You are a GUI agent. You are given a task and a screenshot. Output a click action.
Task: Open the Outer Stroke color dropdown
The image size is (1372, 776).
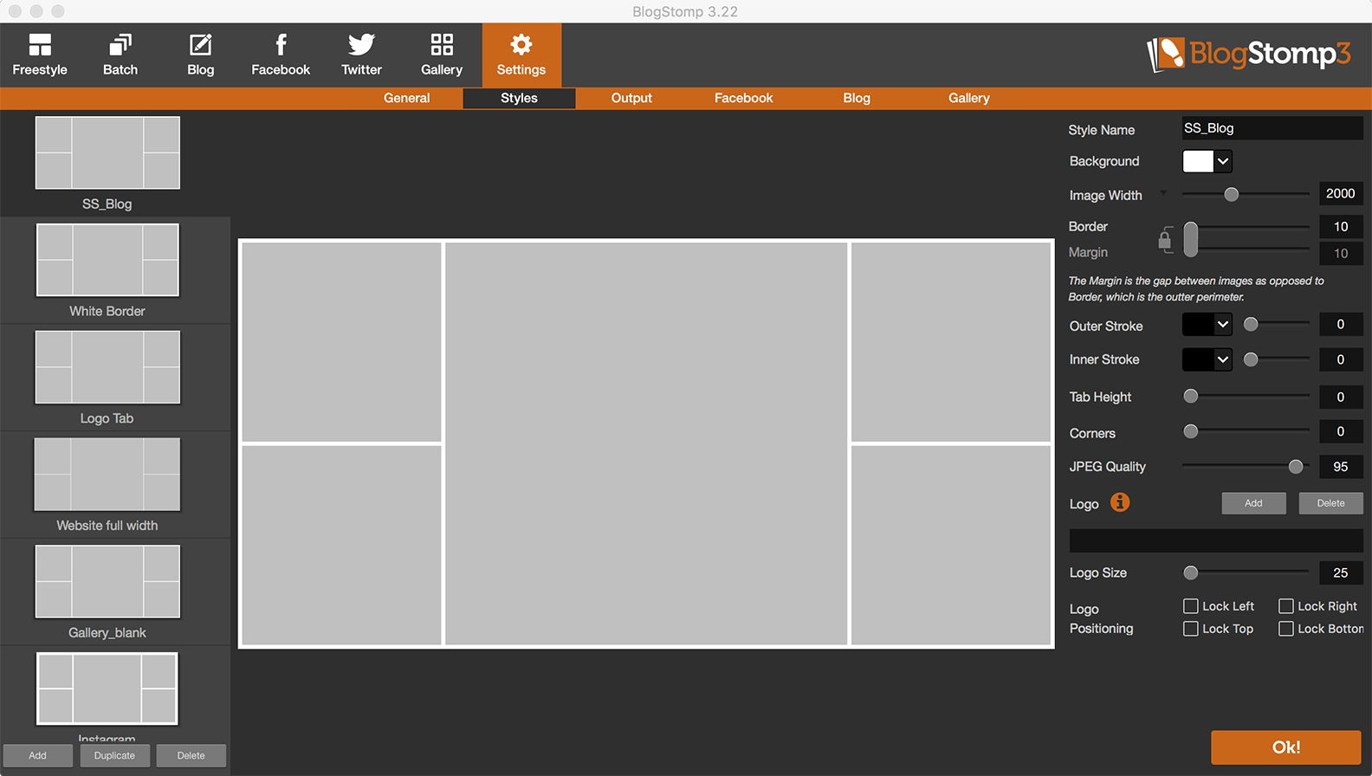(1223, 325)
